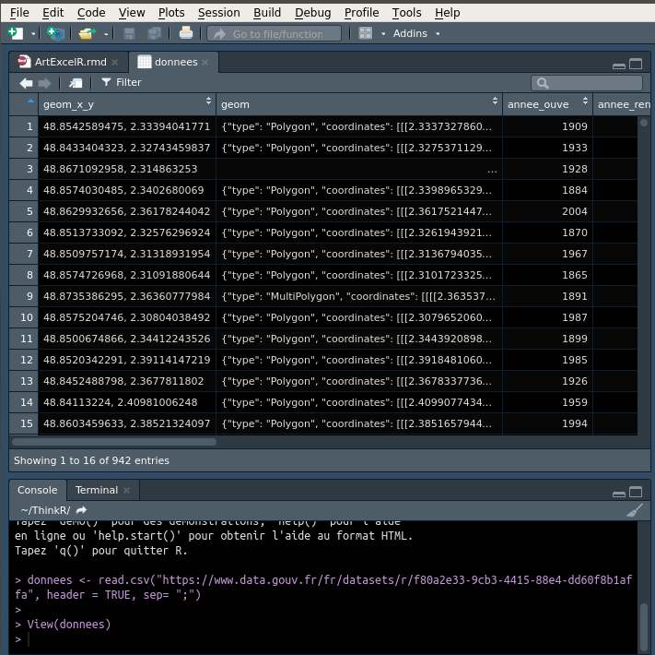Viewport: 655px width, 655px height.
Task: Click the 'Showing 1 to 16 of 942 entries' status
Action: (x=91, y=460)
